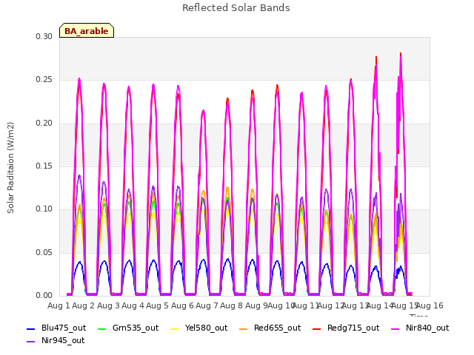Viewport: 474px width, 355px height.
Task: Click the yellow Yel580_out legend swatch
Action: pos(175,328)
